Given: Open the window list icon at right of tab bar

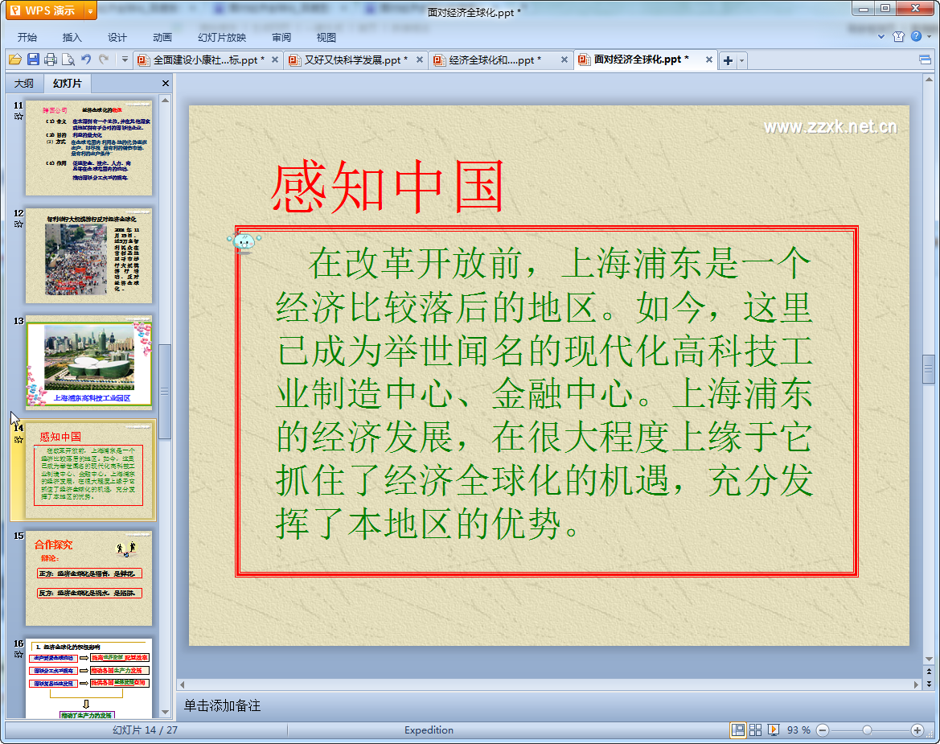Looking at the screenshot, I should pyautogui.click(x=925, y=60).
